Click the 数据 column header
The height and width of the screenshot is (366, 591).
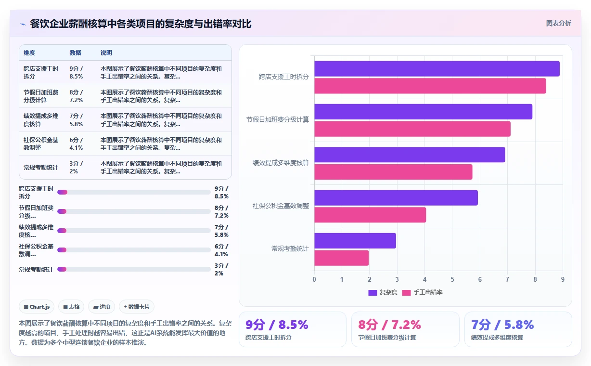coord(75,53)
